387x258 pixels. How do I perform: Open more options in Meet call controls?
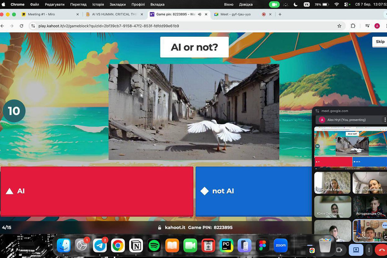click(x=369, y=250)
